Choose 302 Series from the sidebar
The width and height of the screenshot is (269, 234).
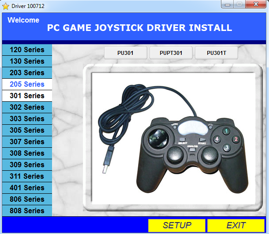(27, 107)
